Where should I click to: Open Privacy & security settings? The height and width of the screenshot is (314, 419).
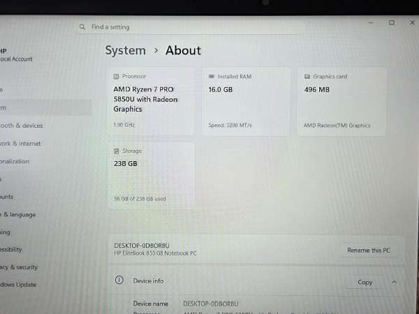click(x=19, y=267)
